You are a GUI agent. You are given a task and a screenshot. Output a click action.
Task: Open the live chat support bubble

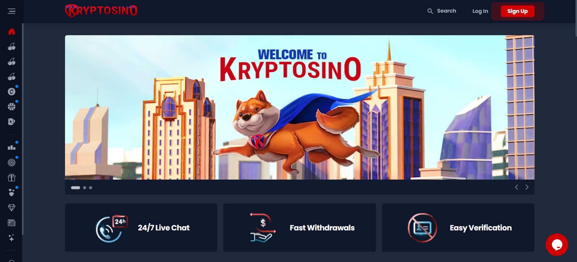[x=557, y=245]
